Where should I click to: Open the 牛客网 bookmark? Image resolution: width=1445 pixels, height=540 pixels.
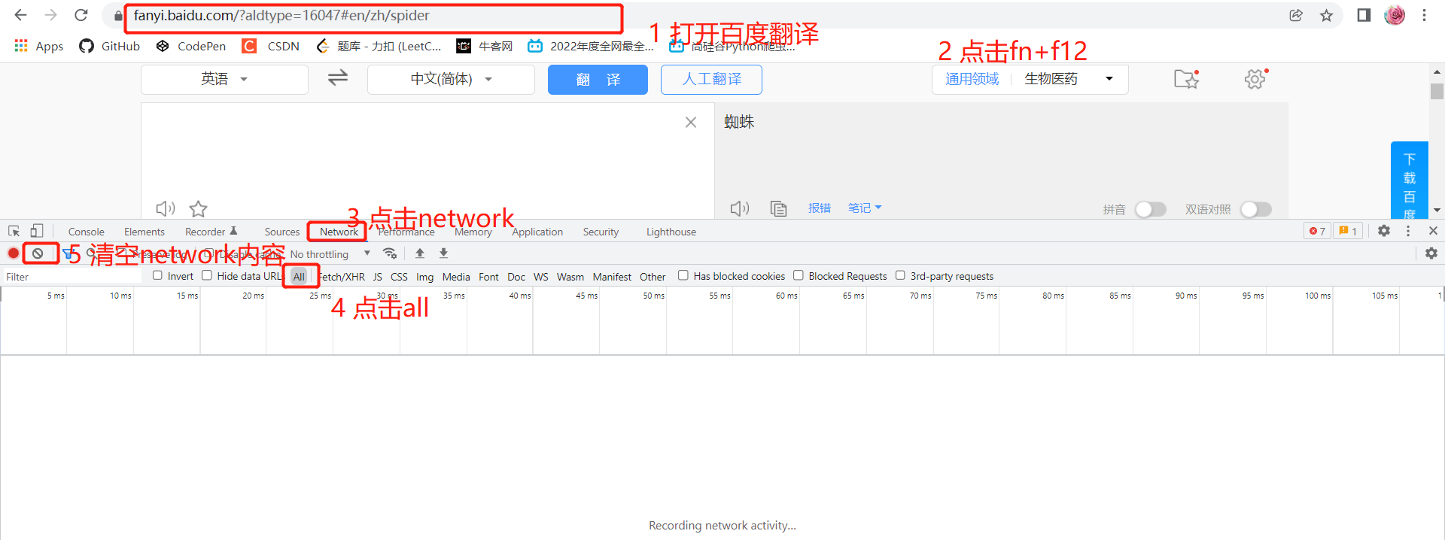(x=485, y=46)
